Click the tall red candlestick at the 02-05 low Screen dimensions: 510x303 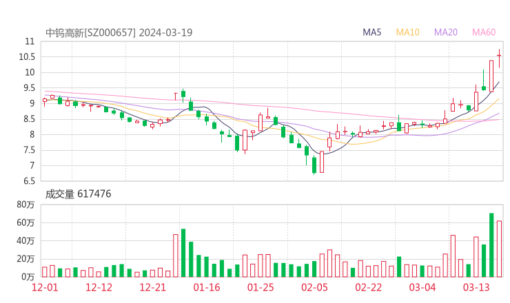[x=322, y=162]
